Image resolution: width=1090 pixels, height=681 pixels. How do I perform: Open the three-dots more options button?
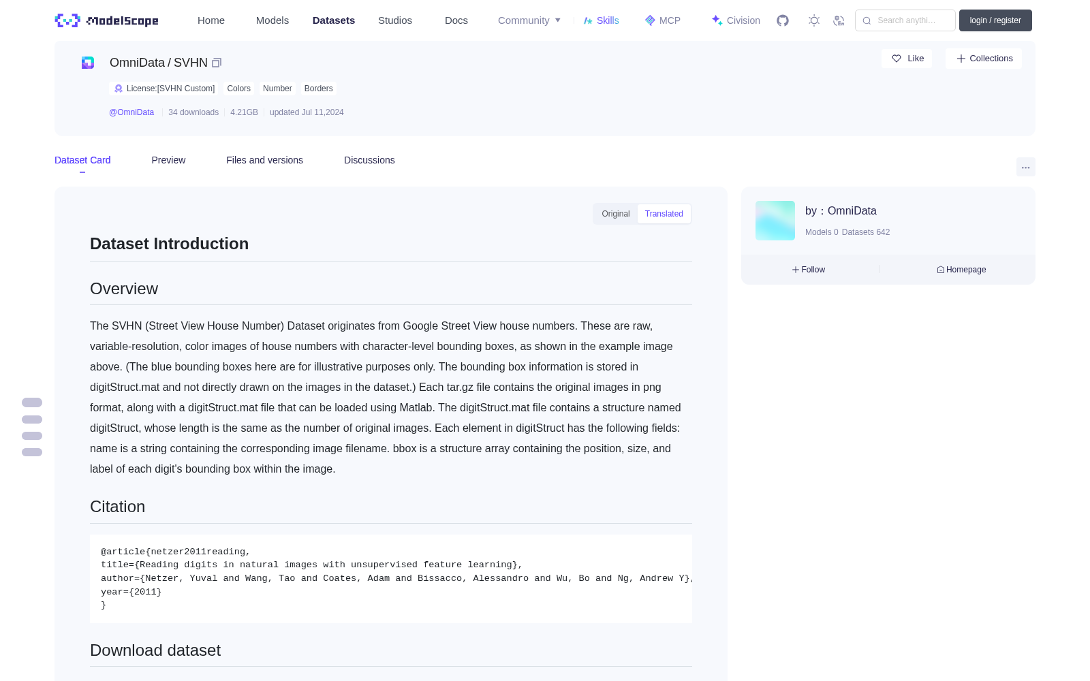pyautogui.click(x=1025, y=167)
